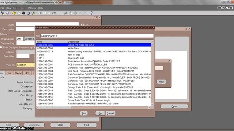Image resolution: width=234 pixels, height=131 pixels.
Task: Click the Show Navigator toolbar icon
Action: (7, 13)
